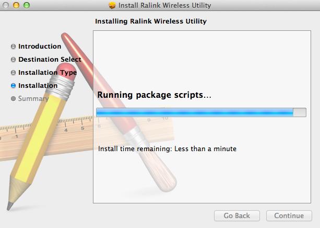
Task: Select the Destination Select step label
Action: [x=50, y=60]
